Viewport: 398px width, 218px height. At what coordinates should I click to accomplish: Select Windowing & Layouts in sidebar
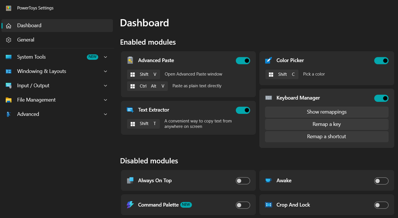pos(57,71)
